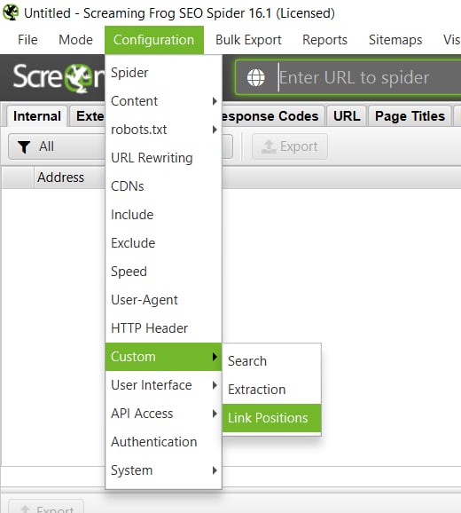Screen dimensions: 461x513
Task: Click the highlighted Custom menu item
Action: (163, 357)
